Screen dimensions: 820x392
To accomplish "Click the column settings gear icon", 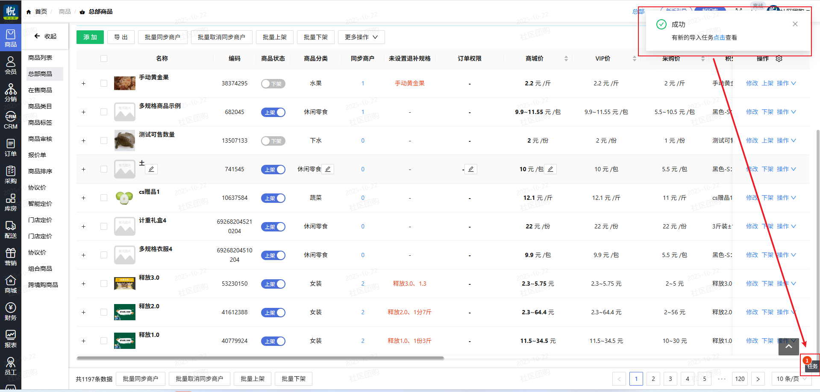I will point(779,59).
